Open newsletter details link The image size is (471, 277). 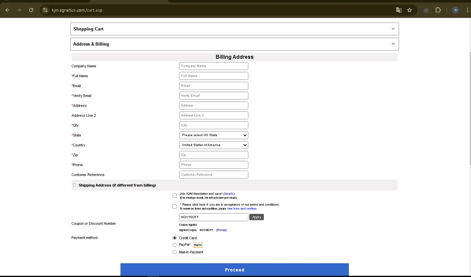(229, 194)
